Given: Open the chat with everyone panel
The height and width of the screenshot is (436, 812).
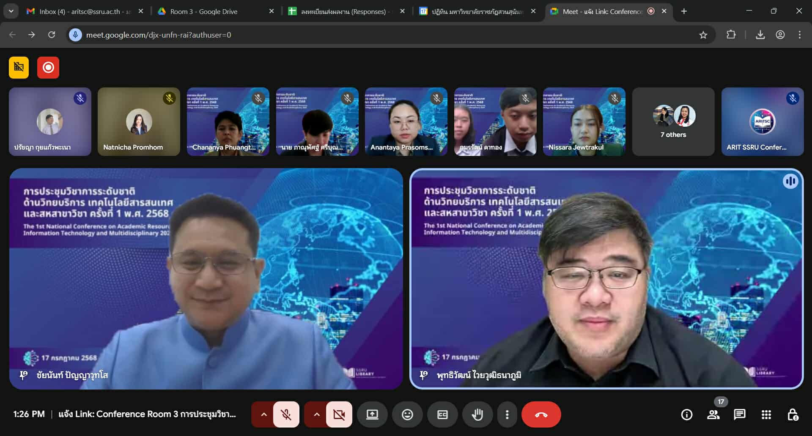Looking at the screenshot, I should click(740, 414).
